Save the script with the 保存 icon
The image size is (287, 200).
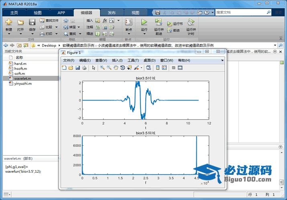click(x=32, y=22)
